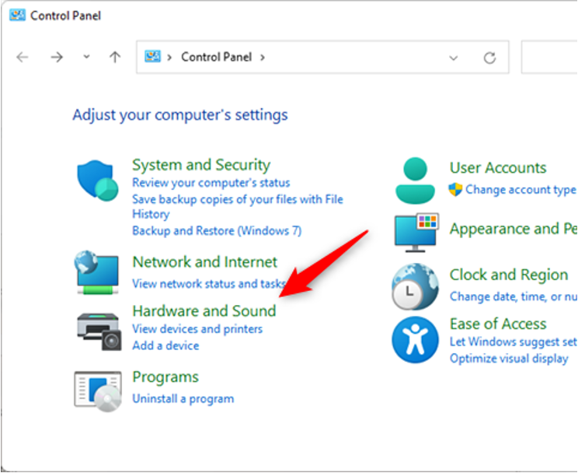Click Optimize visual display link

point(509,359)
